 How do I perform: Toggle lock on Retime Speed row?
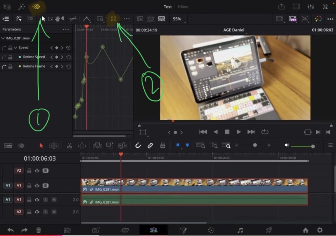10,57
